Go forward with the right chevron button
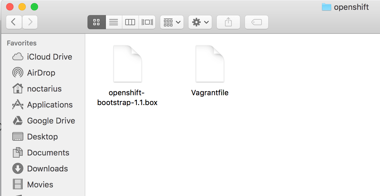 coord(30,22)
